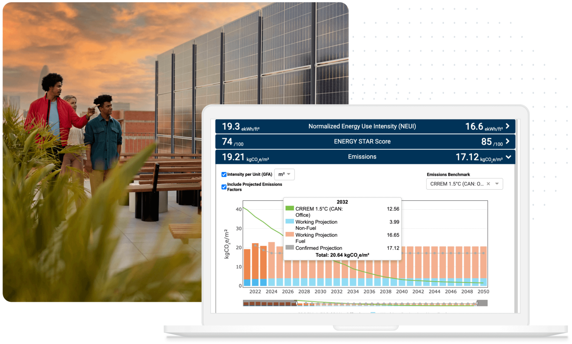Image resolution: width=572 pixels, height=344 pixels.
Task: Select the Emissions header row
Action: [x=362, y=157]
